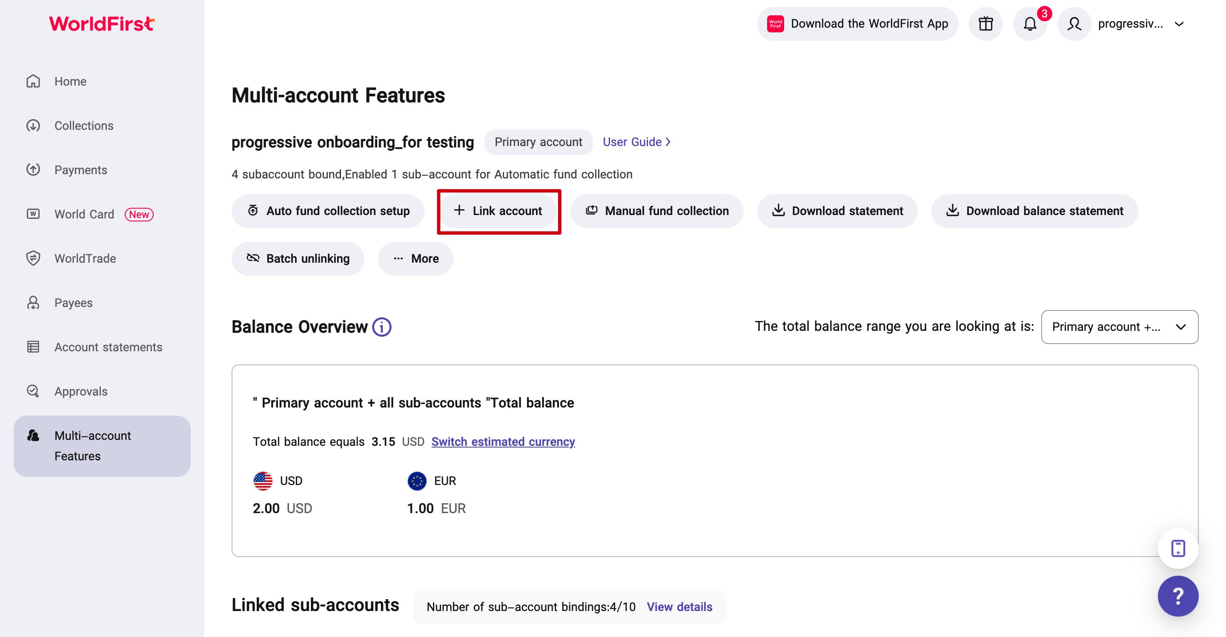Open World Card in sidebar
1226x637 pixels.
click(x=84, y=214)
